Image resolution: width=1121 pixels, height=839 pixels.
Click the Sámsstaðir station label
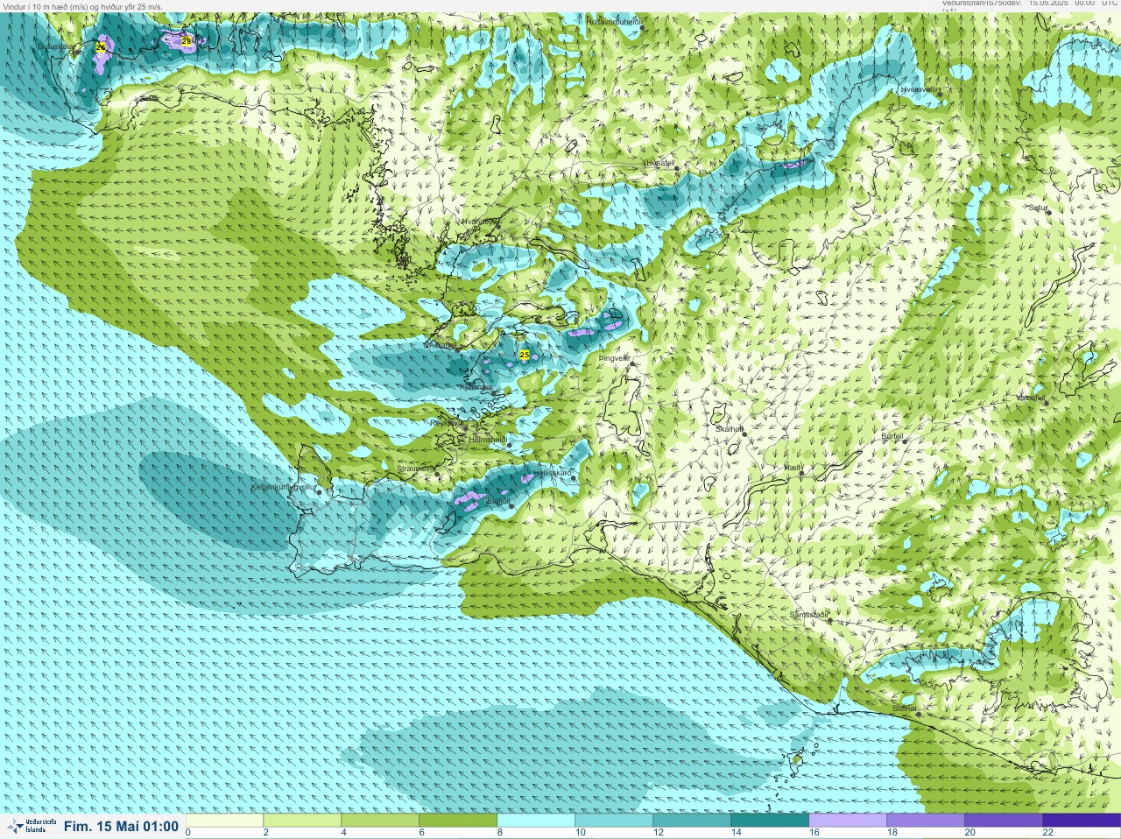coord(808,615)
